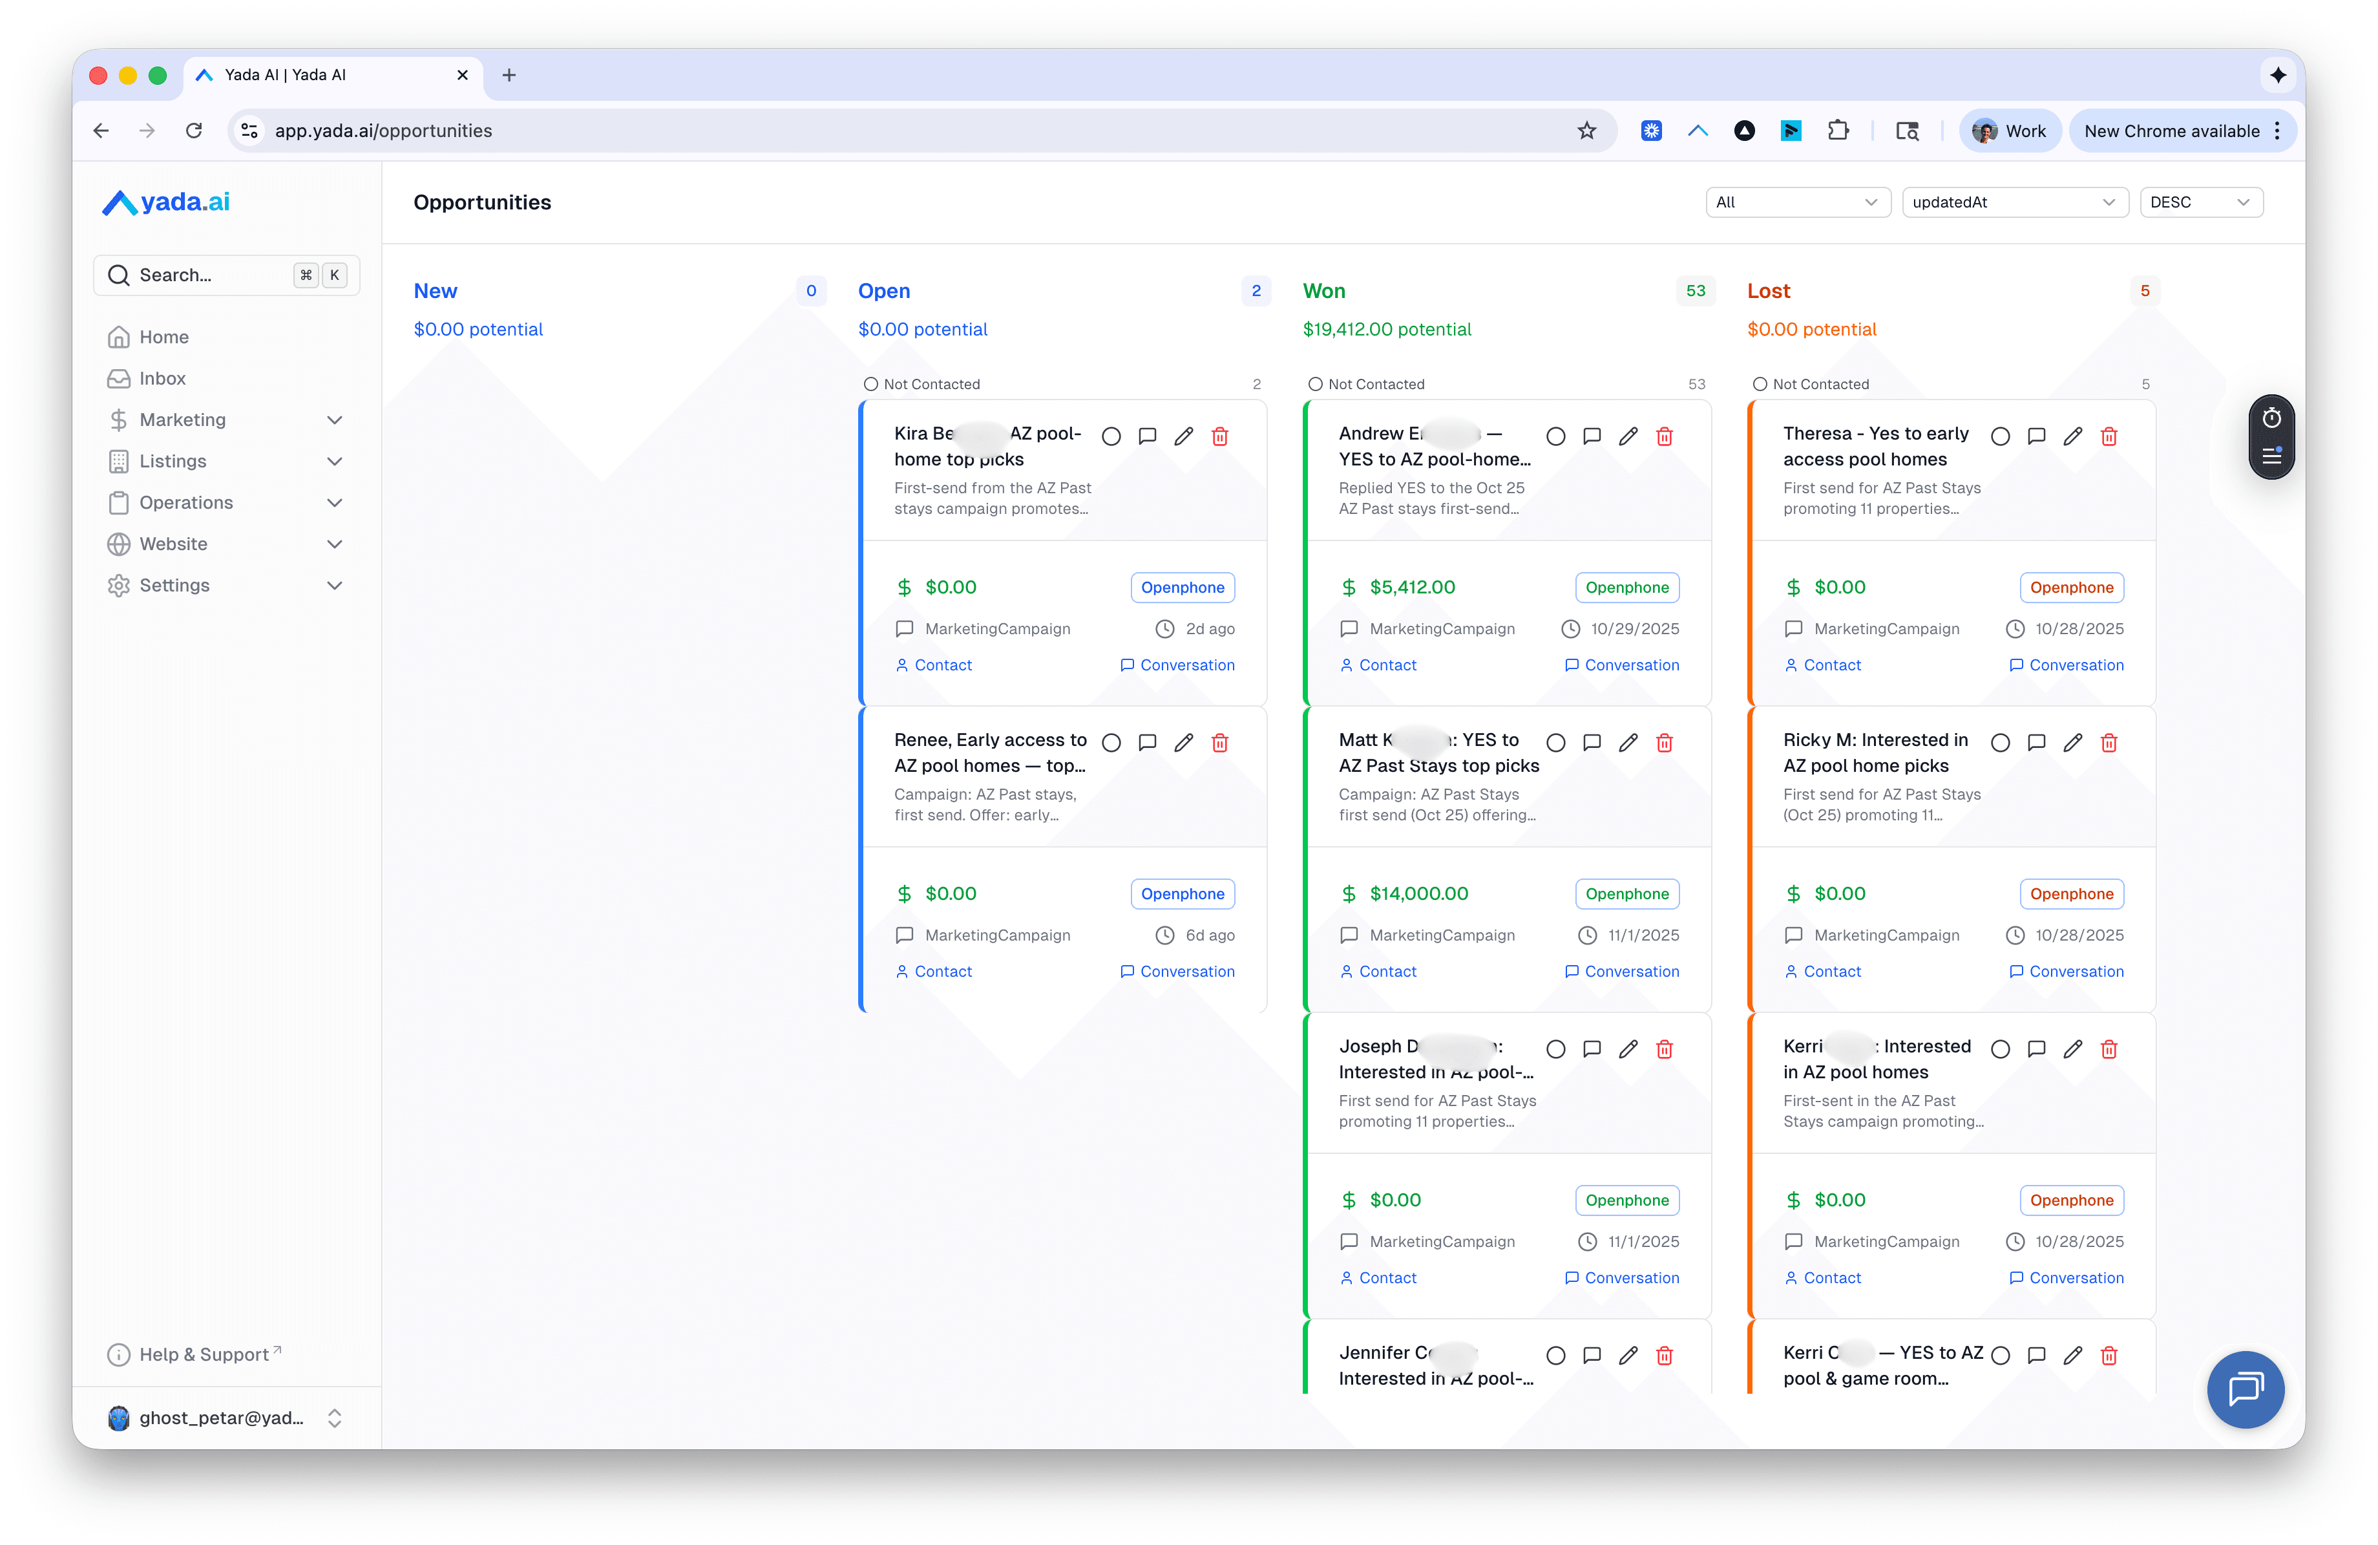Bookmark this page with the star icon
The image size is (2378, 1545).
point(1586,131)
